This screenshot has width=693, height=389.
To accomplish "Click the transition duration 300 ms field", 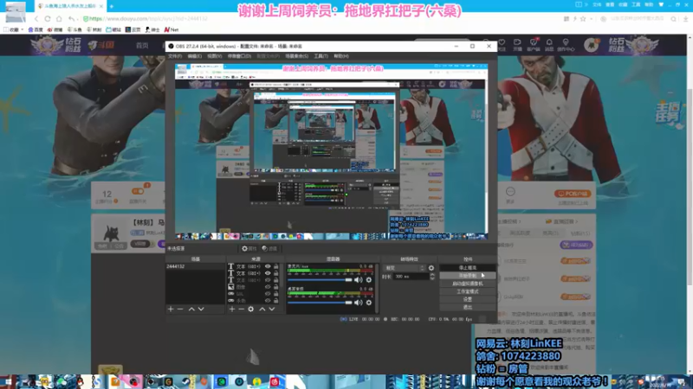I will (x=411, y=277).
